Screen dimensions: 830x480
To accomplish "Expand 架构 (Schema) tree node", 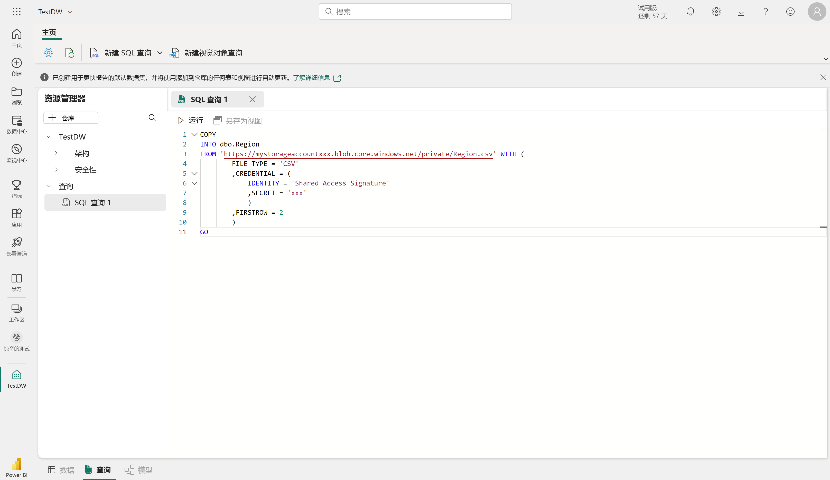I will pos(57,153).
